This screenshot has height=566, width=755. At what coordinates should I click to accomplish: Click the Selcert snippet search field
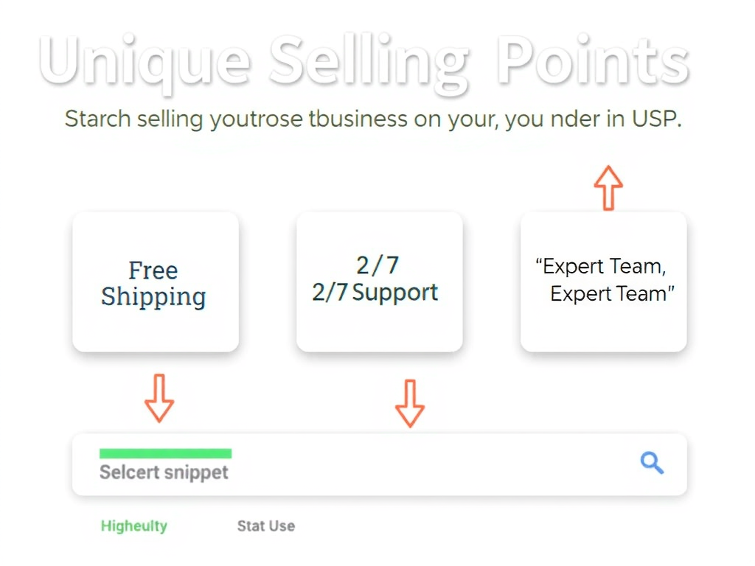(380, 465)
